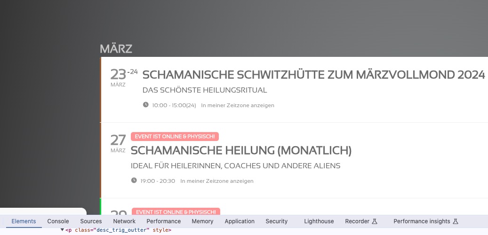Screen dimensions: 488x235
Task: Switch to the Application tab
Action: pos(240,221)
